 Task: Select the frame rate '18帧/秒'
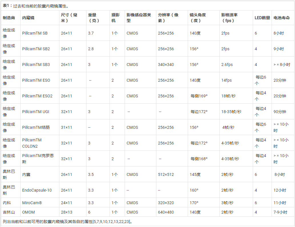[x=229, y=96]
